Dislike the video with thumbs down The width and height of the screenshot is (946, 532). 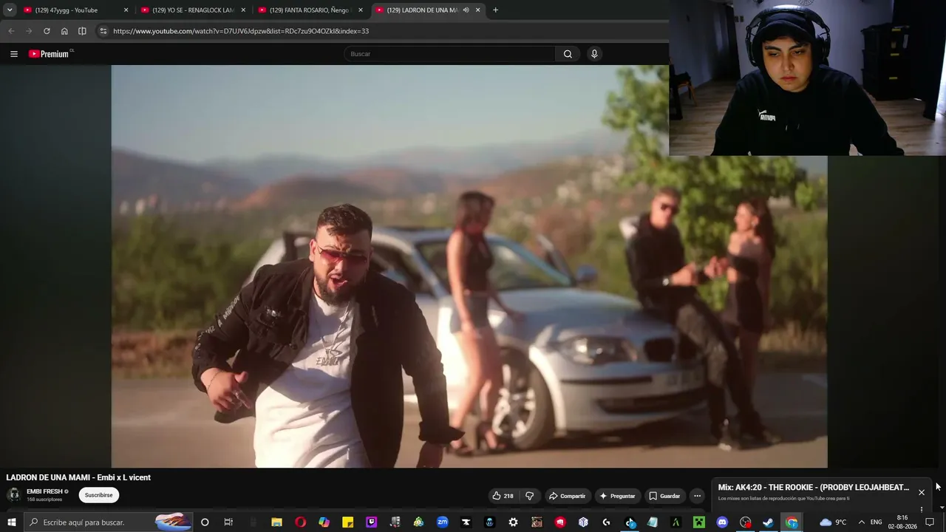pyautogui.click(x=529, y=496)
